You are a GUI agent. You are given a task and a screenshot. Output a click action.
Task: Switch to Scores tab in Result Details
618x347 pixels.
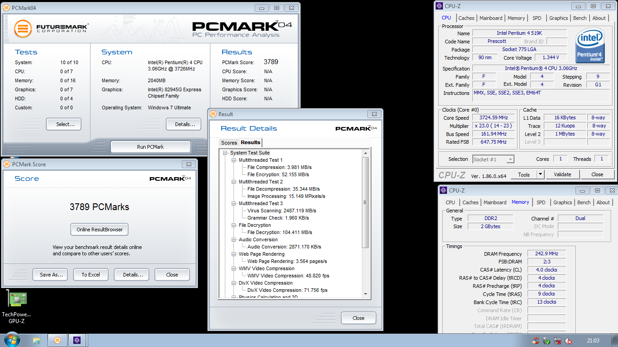pos(229,143)
